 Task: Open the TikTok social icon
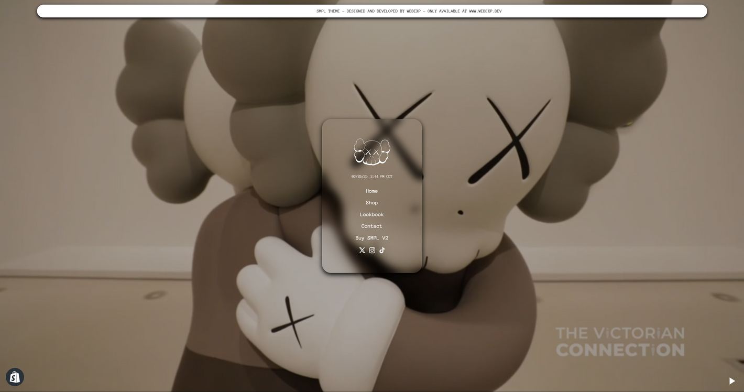(382, 251)
